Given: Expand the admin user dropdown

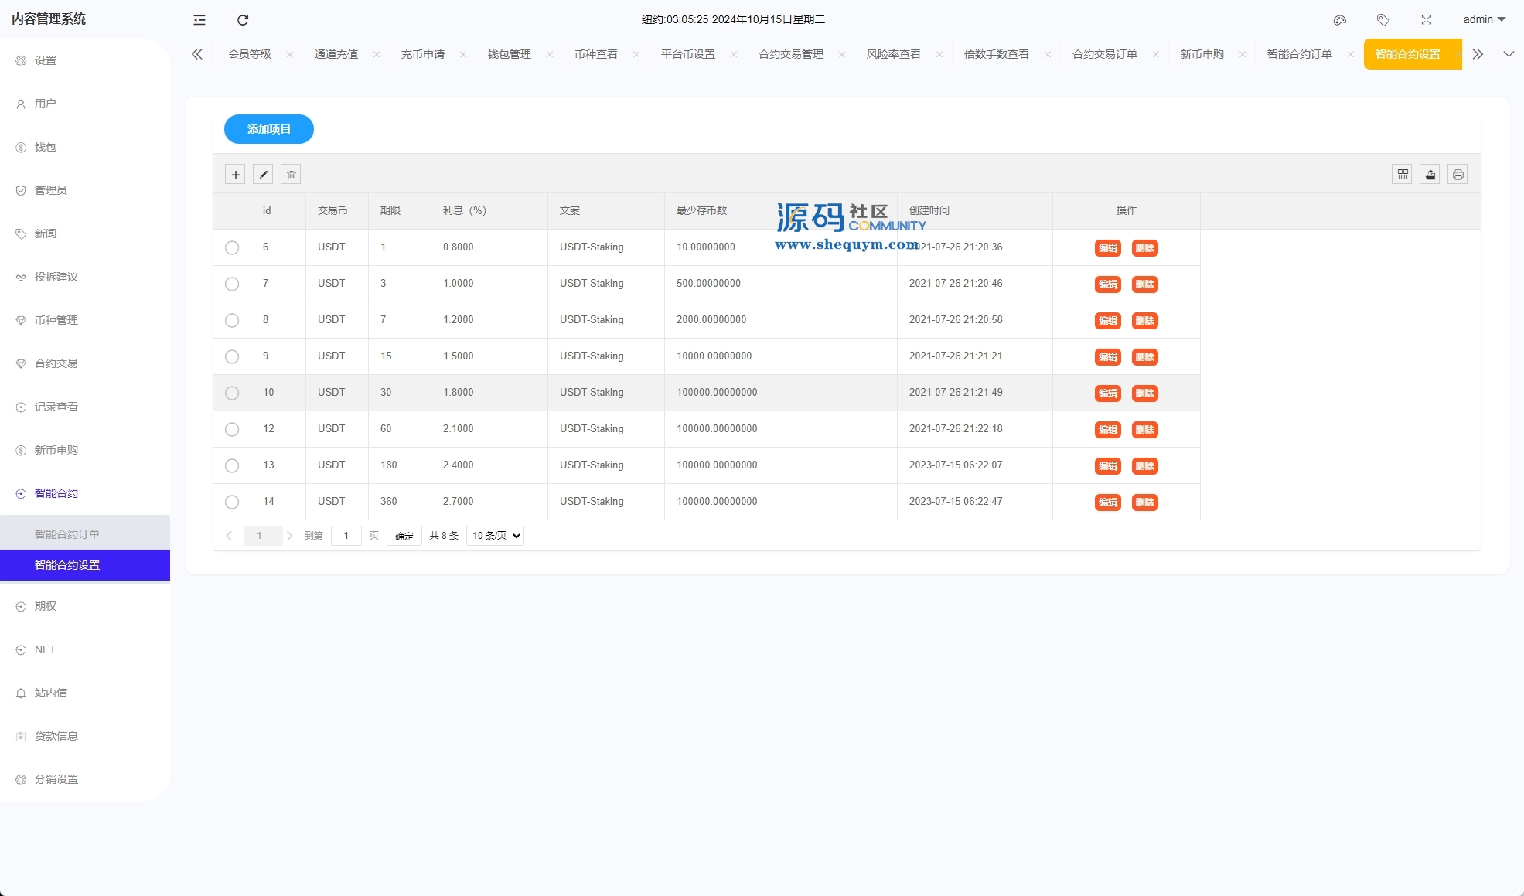Looking at the screenshot, I should pos(1484,20).
